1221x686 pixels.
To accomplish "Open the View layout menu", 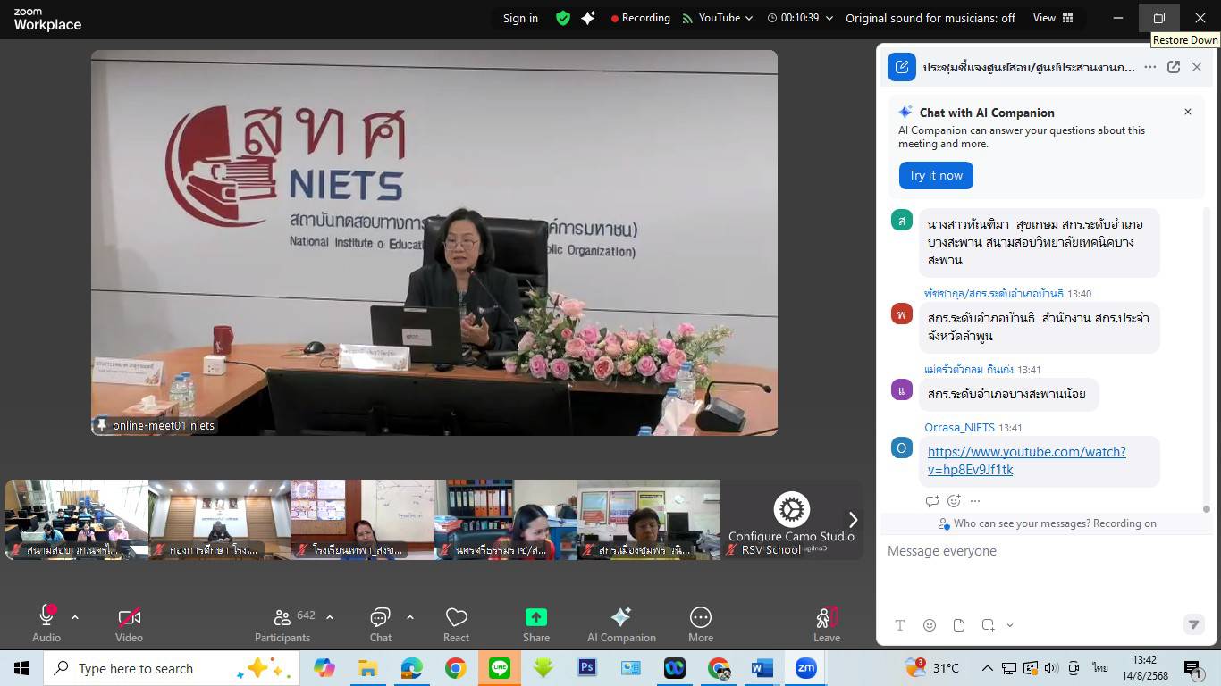I will click(1052, 18).
